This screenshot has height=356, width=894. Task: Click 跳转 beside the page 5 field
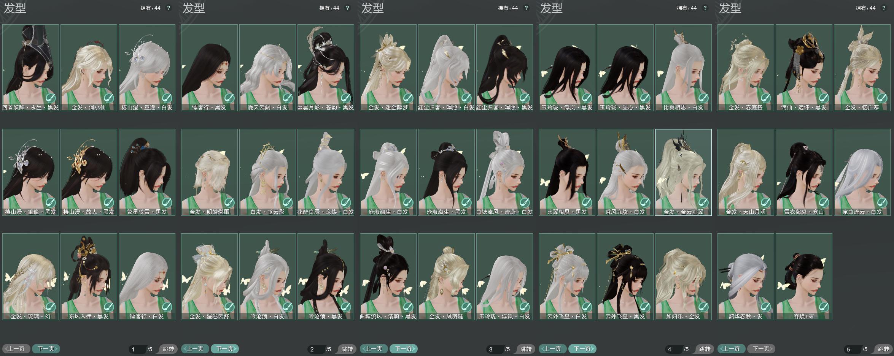883,349
